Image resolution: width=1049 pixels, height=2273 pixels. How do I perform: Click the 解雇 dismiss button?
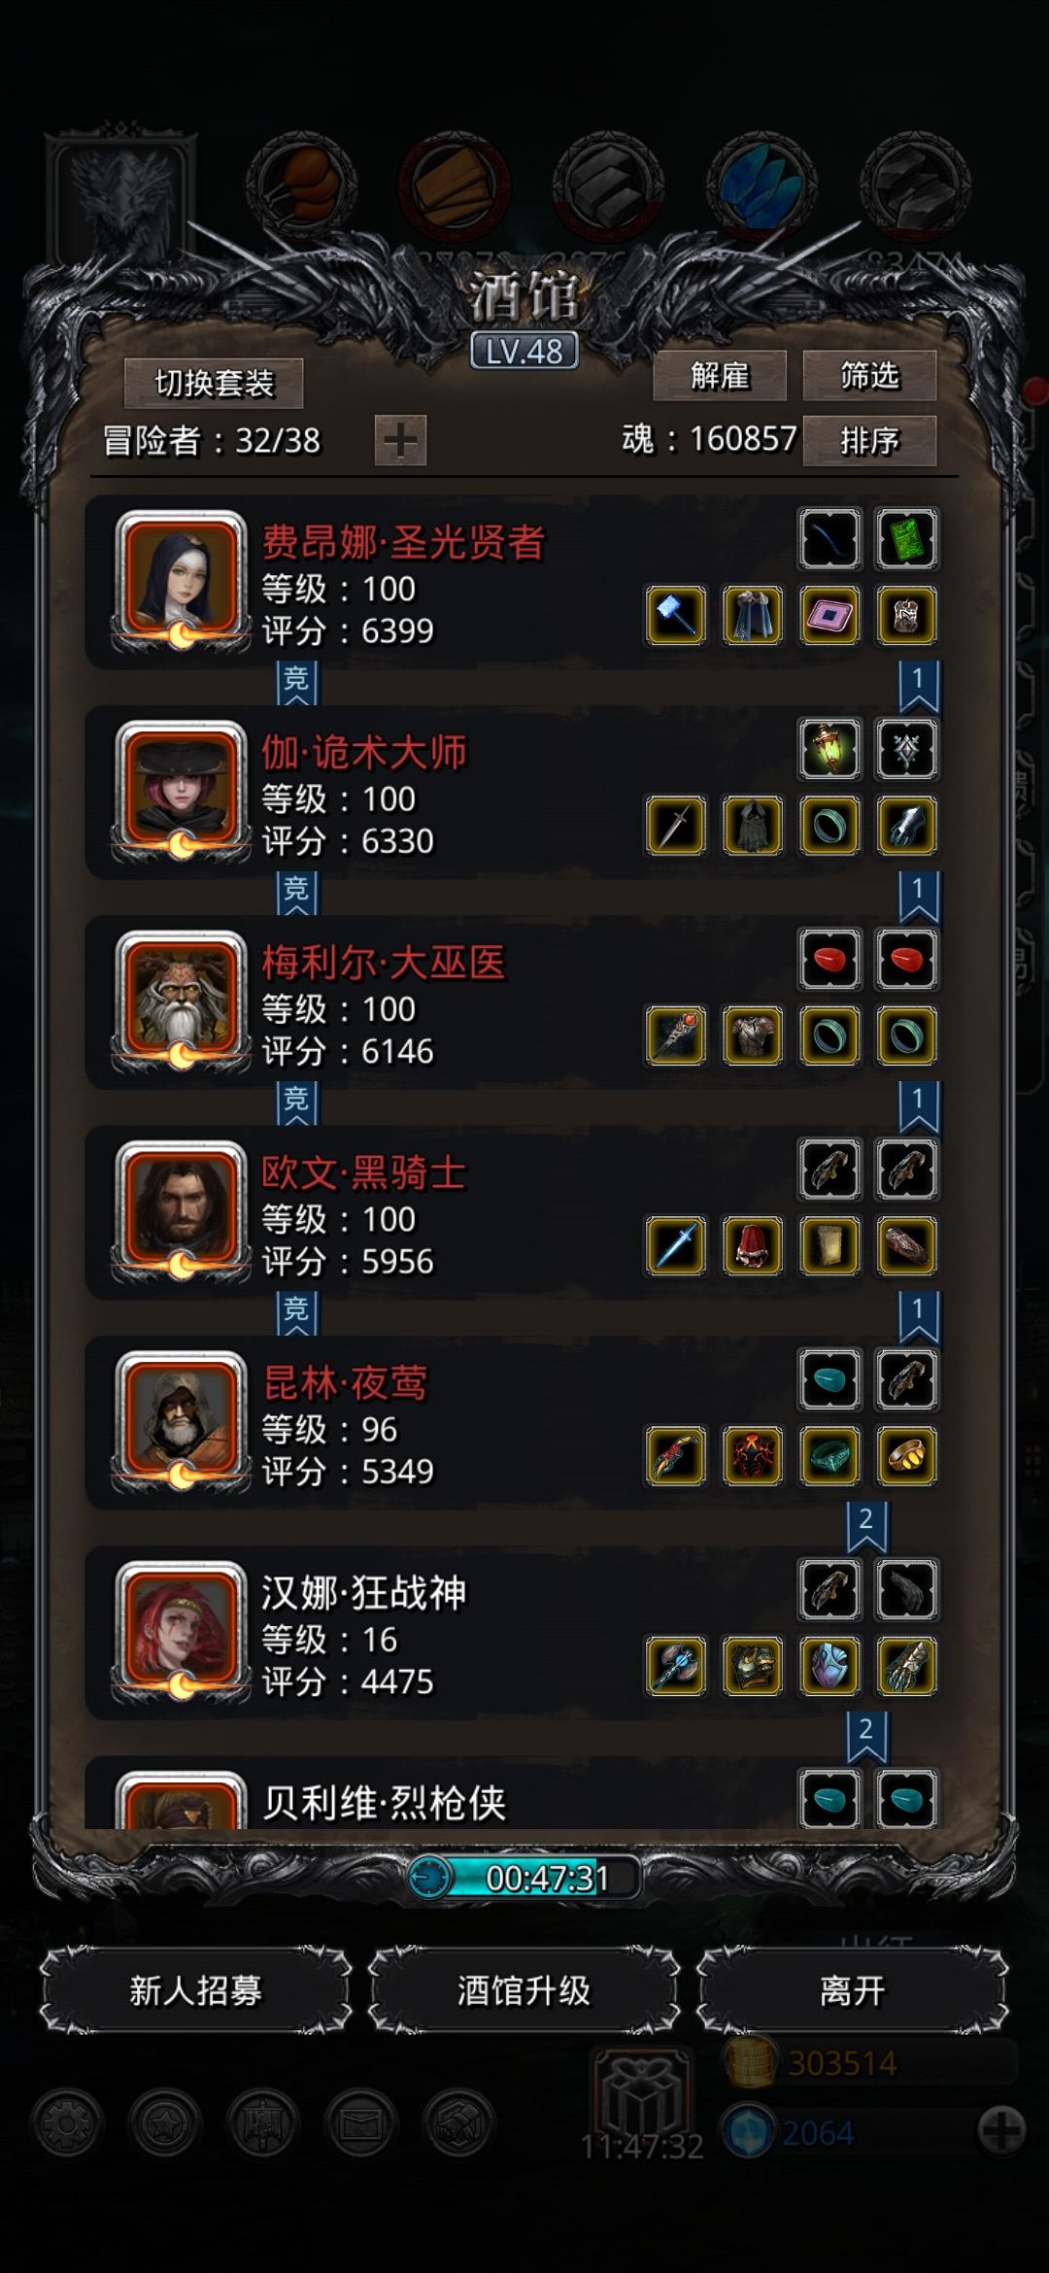tap(720, 376)
